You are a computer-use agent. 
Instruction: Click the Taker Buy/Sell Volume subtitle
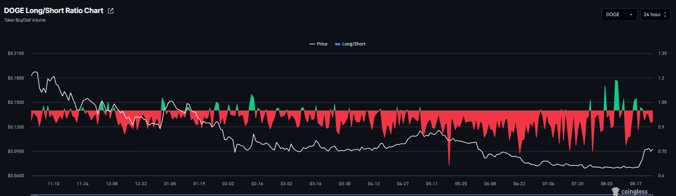pos(25,20)
